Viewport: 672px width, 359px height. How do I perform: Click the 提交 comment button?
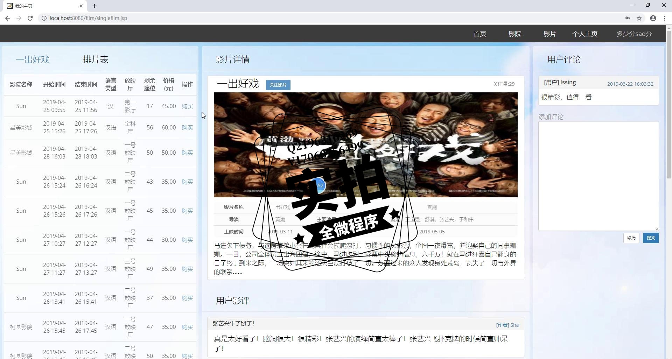click(x=651, y=238)
